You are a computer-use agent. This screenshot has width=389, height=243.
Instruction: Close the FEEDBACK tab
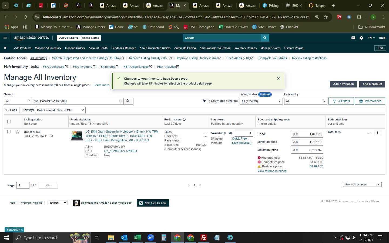22,230
